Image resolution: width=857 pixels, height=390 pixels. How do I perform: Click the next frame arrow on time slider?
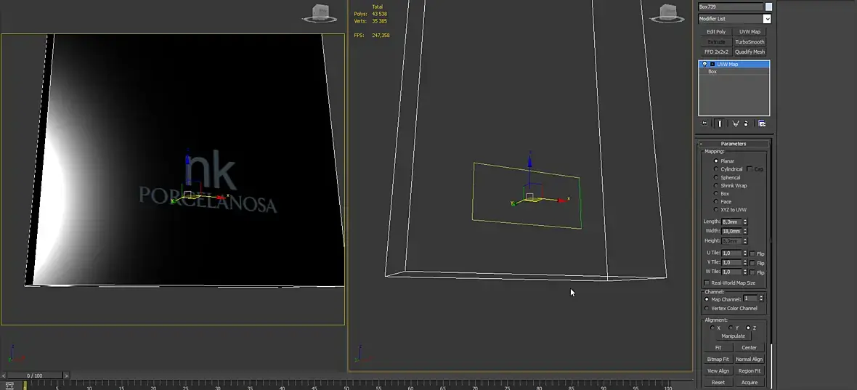click(x=67, y=375)
